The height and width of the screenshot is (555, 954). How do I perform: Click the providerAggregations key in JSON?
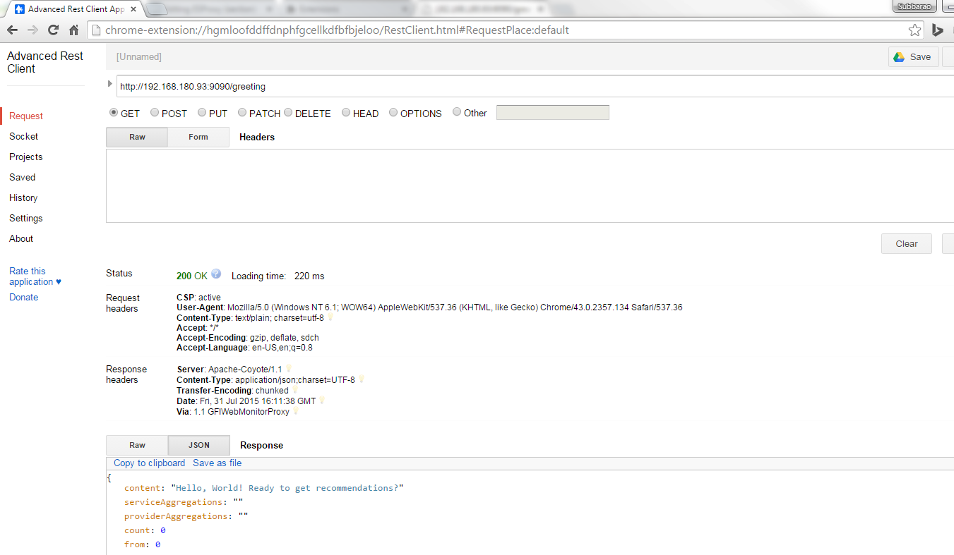pyautogui.click(x=176, y=516)
